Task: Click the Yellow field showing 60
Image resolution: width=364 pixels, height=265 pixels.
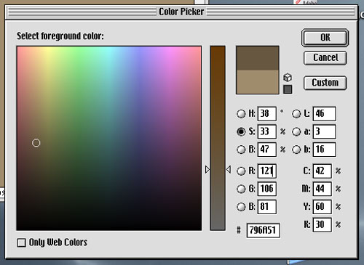Action: [x=323, y=207]
